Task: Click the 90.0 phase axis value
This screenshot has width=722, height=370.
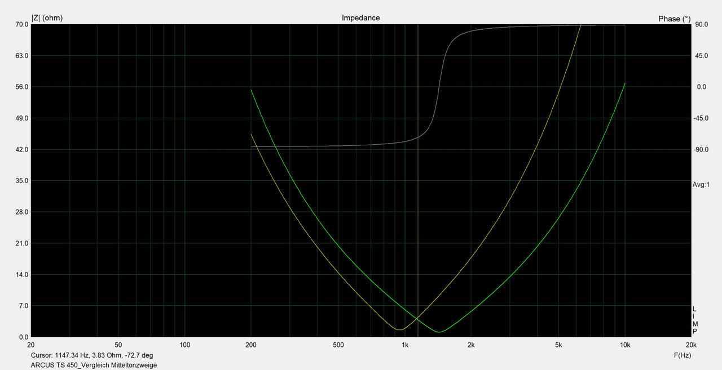Action: tap(702, 24)
